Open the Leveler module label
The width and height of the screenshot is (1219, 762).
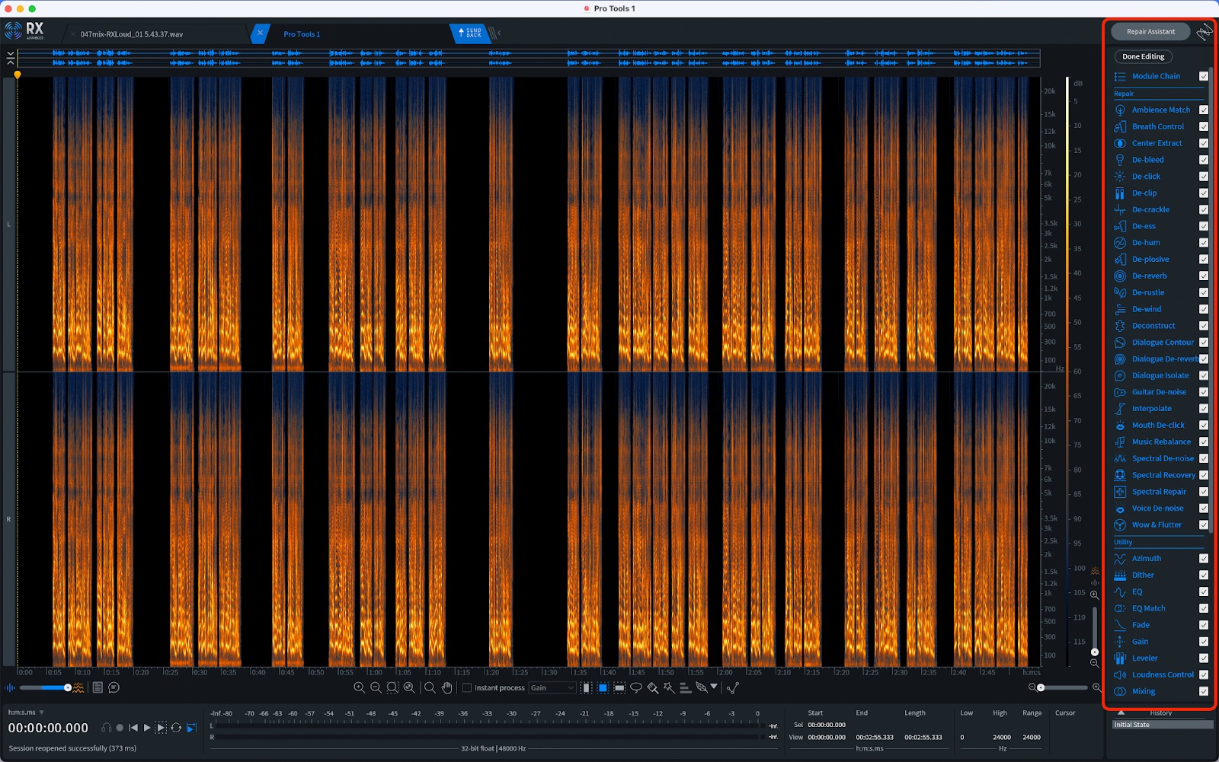[x=1144, y=658]
